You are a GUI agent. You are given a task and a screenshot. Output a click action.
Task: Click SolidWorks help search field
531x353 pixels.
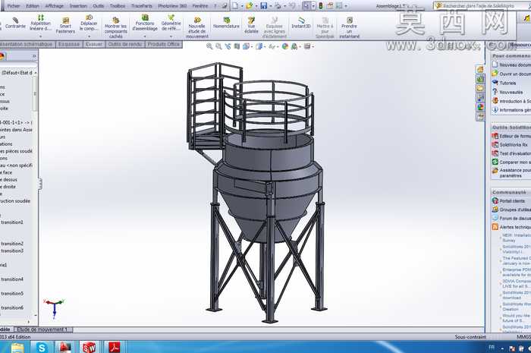pos(482,5)
